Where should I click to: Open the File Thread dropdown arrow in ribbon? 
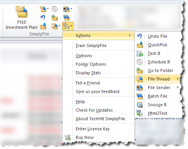(x=59, y=26)
